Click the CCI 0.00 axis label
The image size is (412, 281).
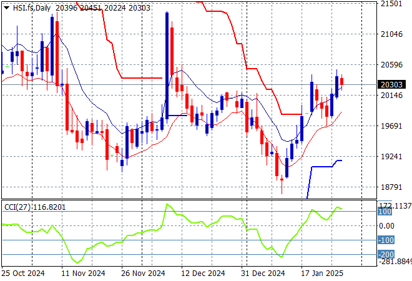[x=386, y=226]
